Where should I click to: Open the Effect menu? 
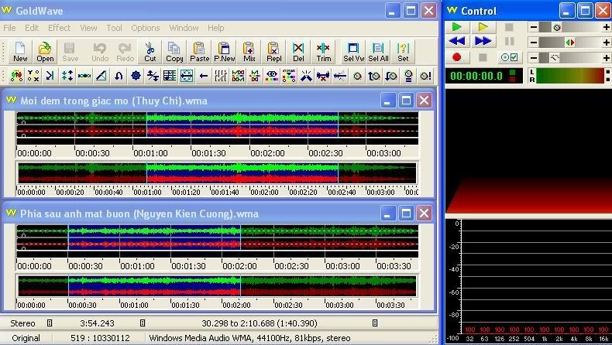click(x=59, y=28)
